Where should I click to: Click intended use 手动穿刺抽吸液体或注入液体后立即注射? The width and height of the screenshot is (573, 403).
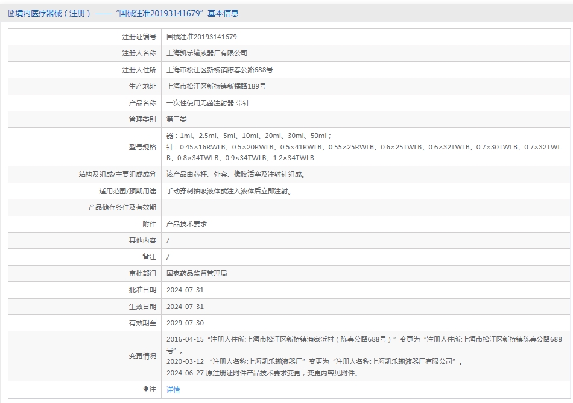point(229,191)
